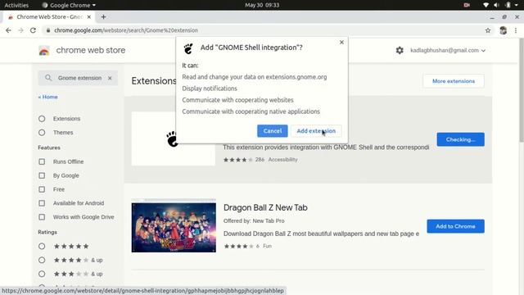Click "Offered by: New Tab Pro"
Screen dimensions: 524x295
coord(254,220)
